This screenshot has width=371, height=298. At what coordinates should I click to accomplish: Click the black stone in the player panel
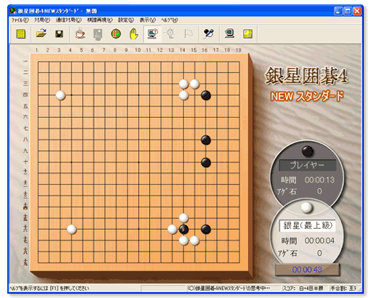(x=308, y=151)
